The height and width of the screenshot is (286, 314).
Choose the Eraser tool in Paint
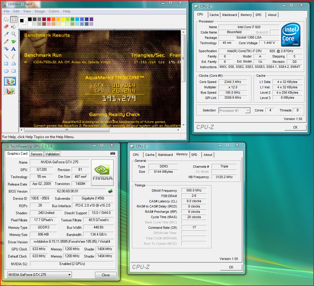click(x=6, y=27)
